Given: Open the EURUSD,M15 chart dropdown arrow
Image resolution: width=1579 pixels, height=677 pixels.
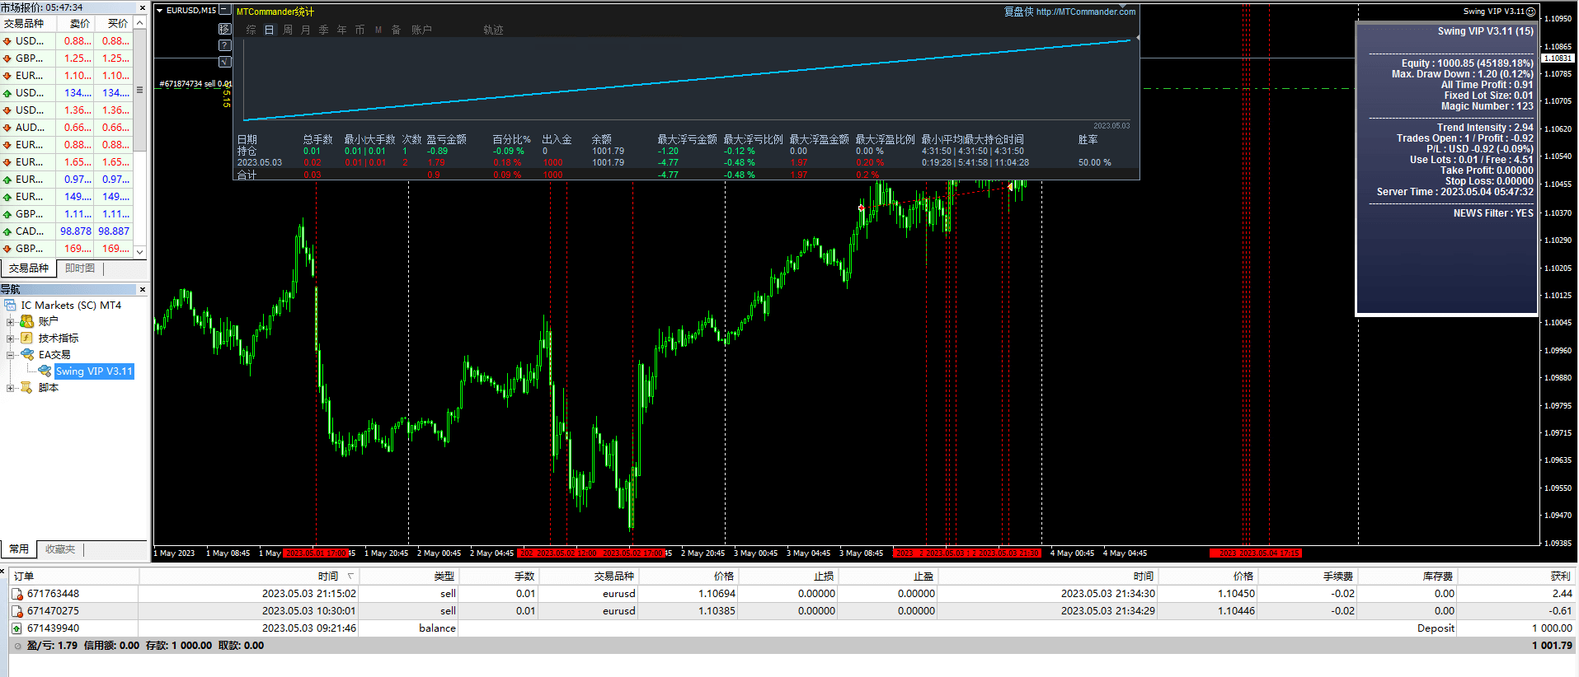Looking at the screenshot, I should (159, 11).
